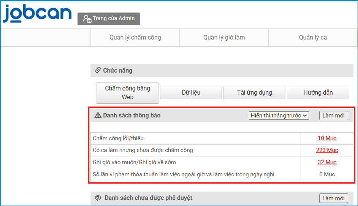The height and width of the screenshot is (206, 358).
Task: Open the Dữ liệu button
Action: (x=191, y=93)
